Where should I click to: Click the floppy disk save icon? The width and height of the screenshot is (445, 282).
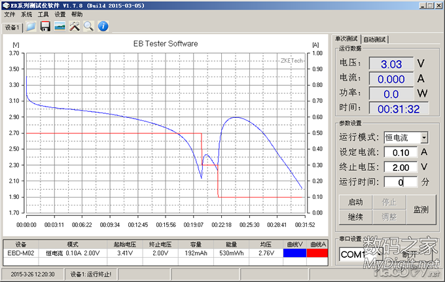tap(45, 26)
